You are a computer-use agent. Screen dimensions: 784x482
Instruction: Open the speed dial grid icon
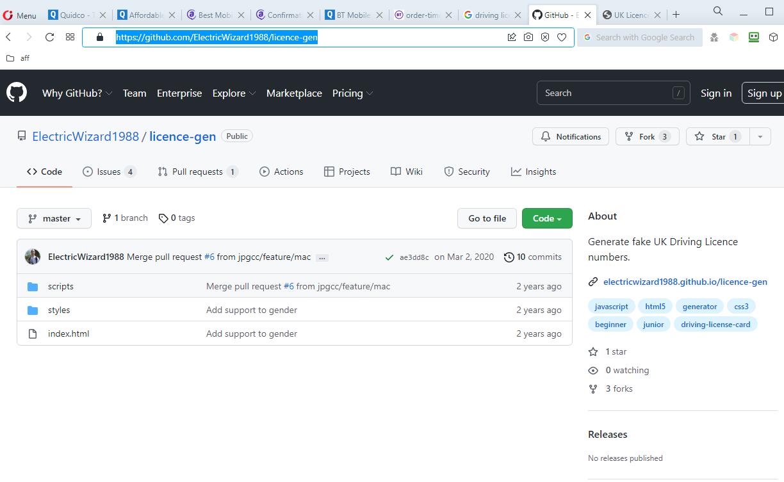click(x=70, y=37)
